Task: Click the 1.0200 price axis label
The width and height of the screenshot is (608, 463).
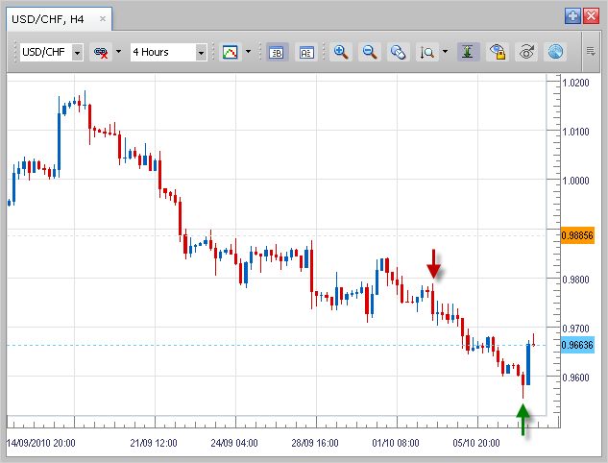Action: (x=575, y=83)
